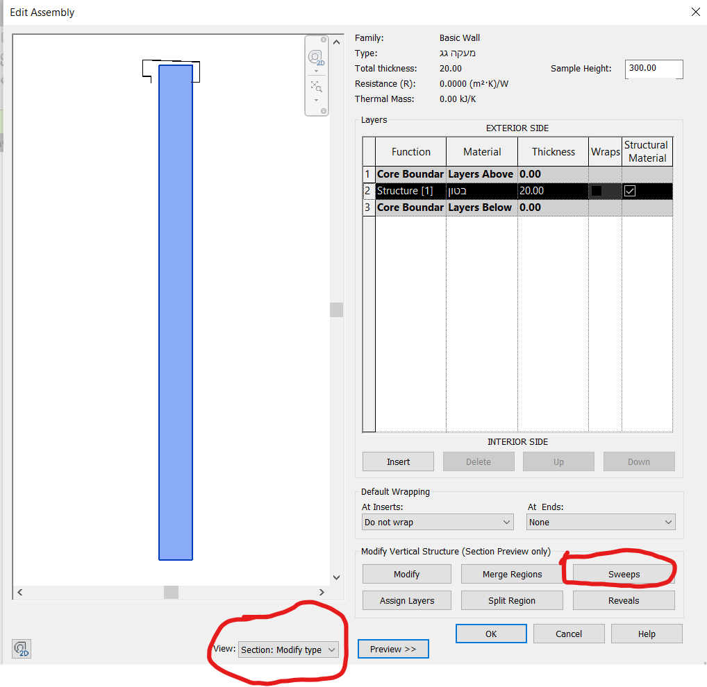Image resolution: width=707 pixels, height=687 pixels.
Task: Click the Merge Regions button
Action: pos(512,575)
